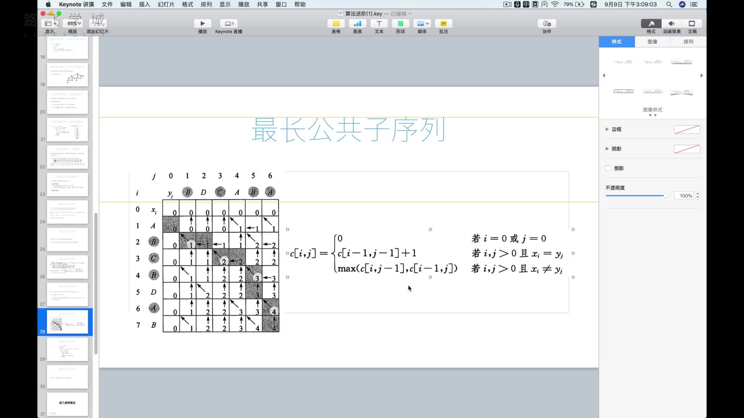
Task: Open Control Center list icon
Action: point(694,4)
